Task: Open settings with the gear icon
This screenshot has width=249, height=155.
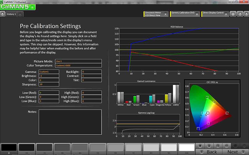Action: (x=233, y=14)
